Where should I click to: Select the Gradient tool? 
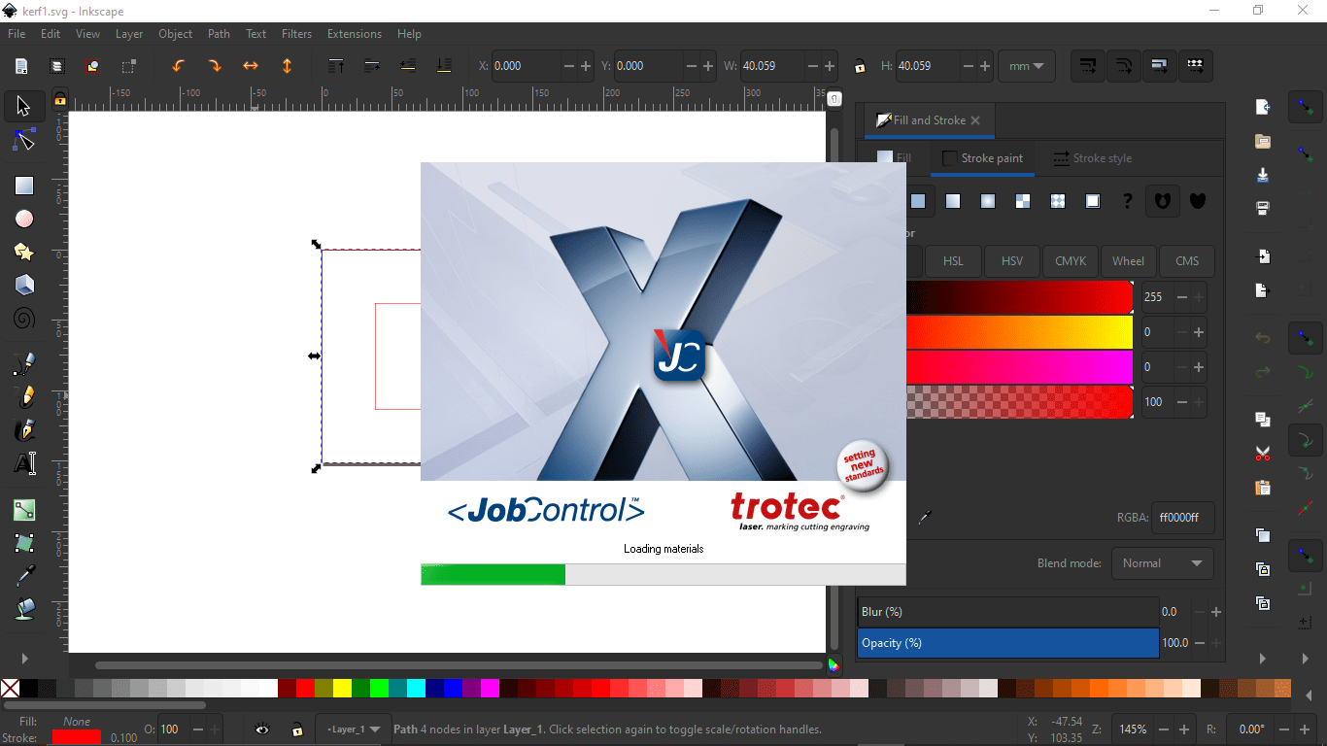(x=24, y=510)
